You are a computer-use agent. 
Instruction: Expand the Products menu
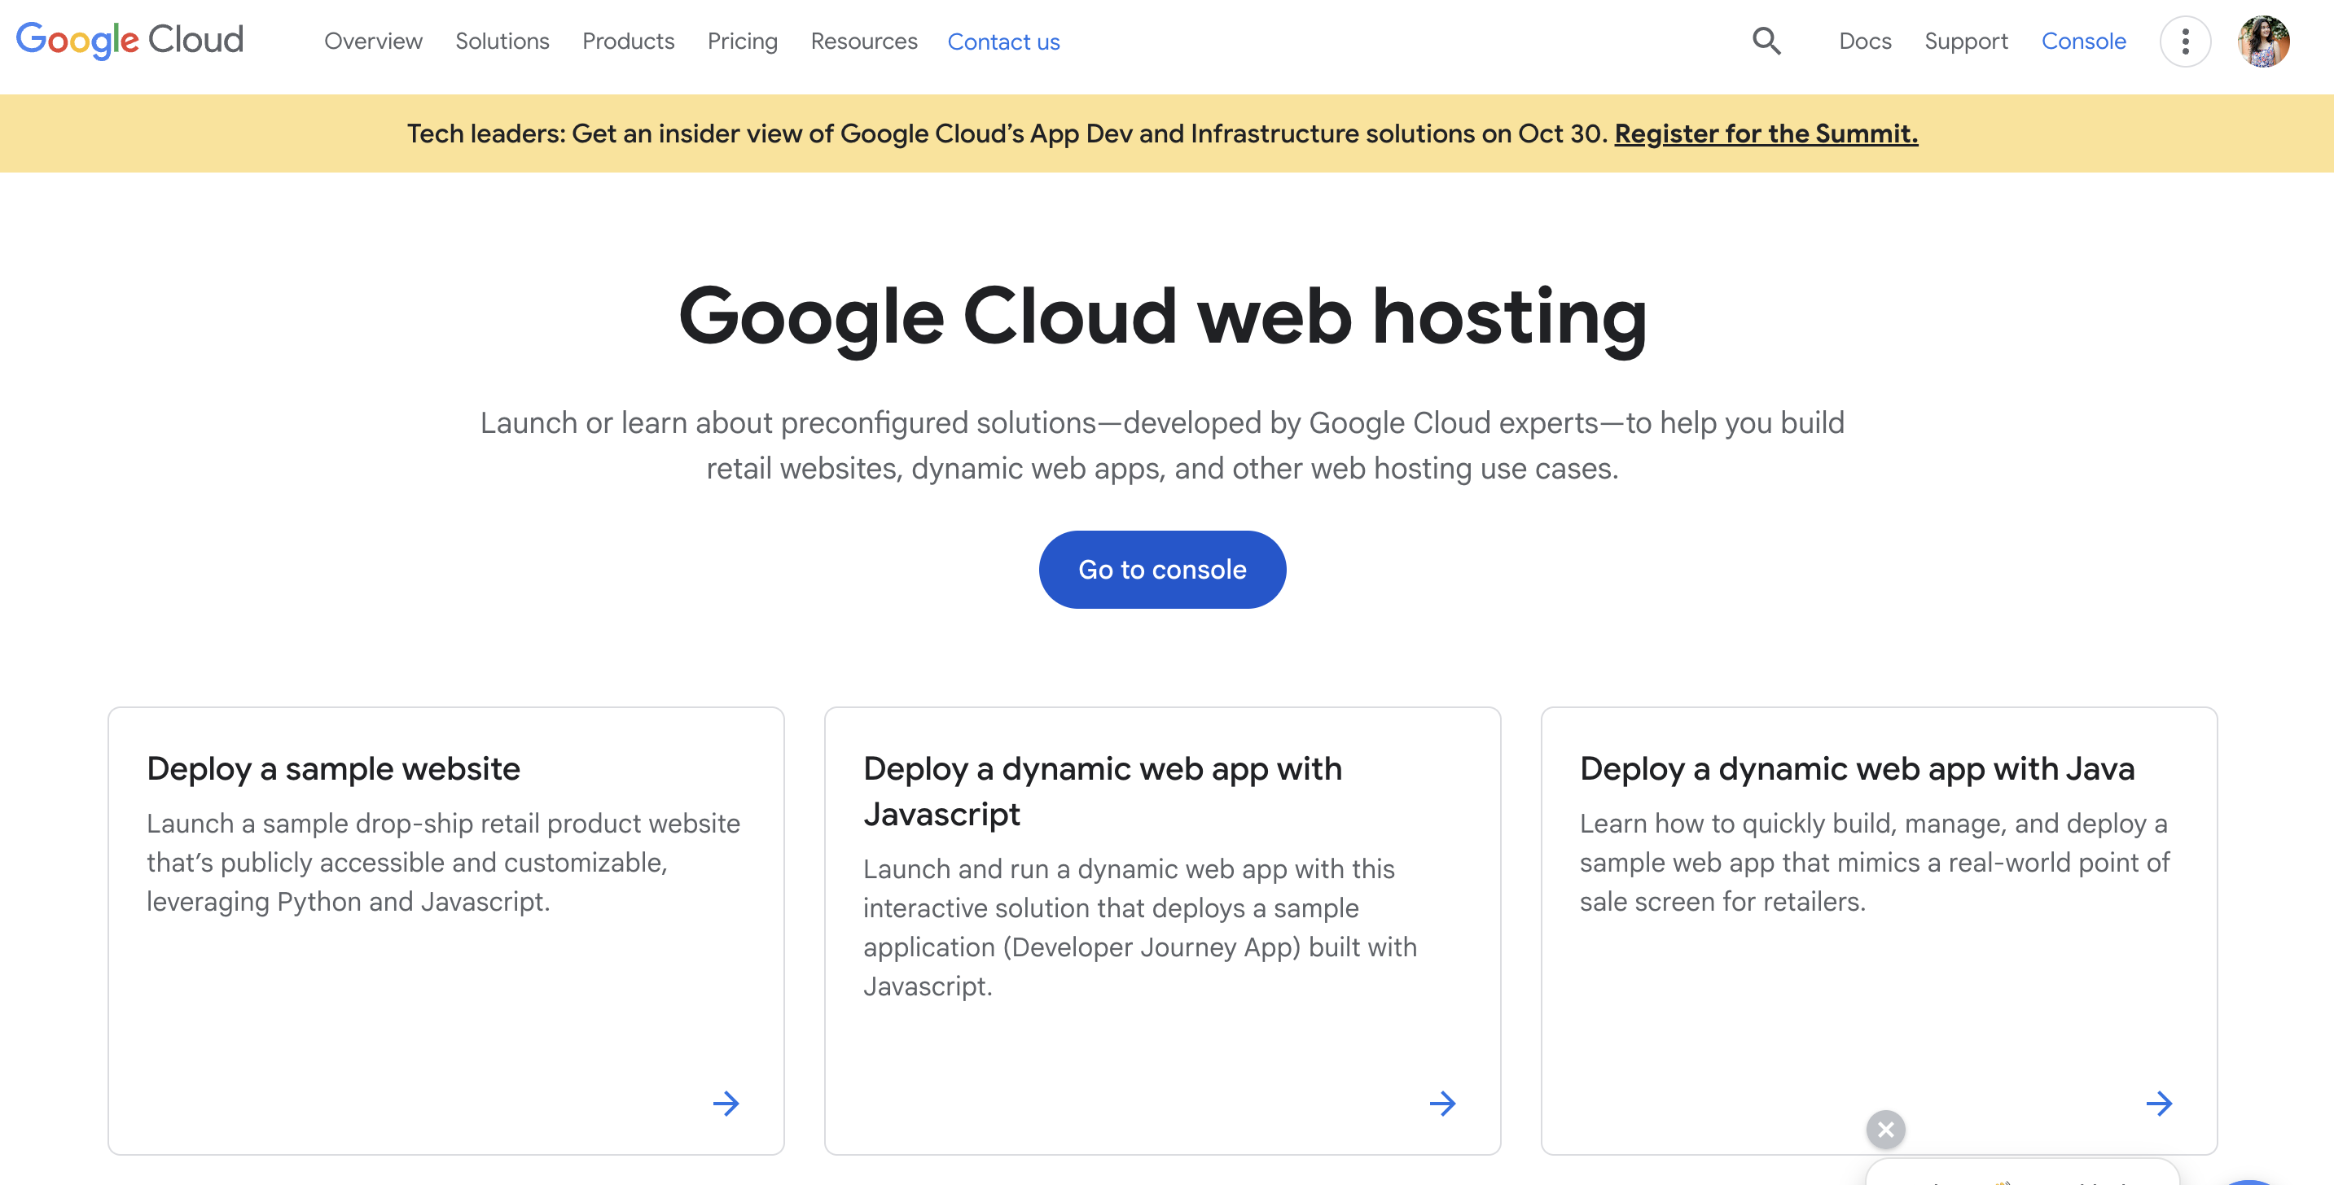[628, 41]
